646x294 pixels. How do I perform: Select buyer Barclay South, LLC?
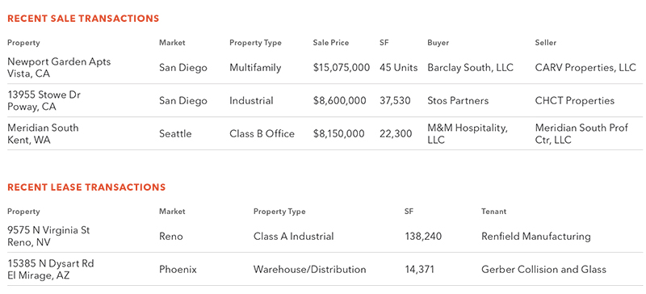point(471,68)
